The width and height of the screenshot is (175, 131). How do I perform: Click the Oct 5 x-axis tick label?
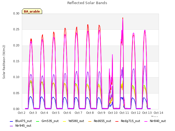point(56,113)
